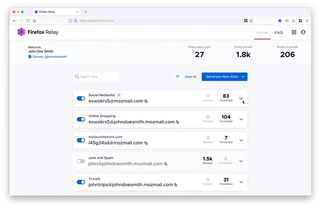
Task: Open the downloads arrow icon
Action: click(x=293, y=21)
